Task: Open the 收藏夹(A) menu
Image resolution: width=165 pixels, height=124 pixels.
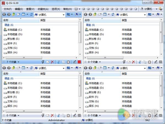Action: point(43,9)
